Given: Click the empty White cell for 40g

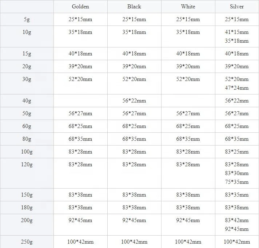Looking at the screenshot, I should tap(188, 101).
